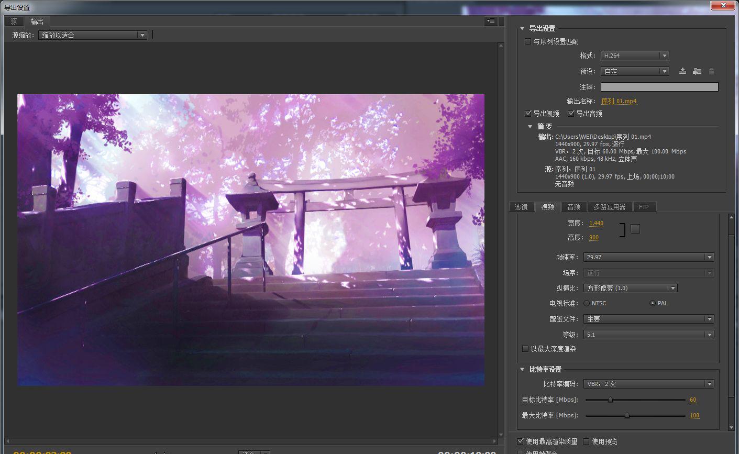Click the save preset icon
The height and width of the screenshot is (454, 739).
coord(682,71)
